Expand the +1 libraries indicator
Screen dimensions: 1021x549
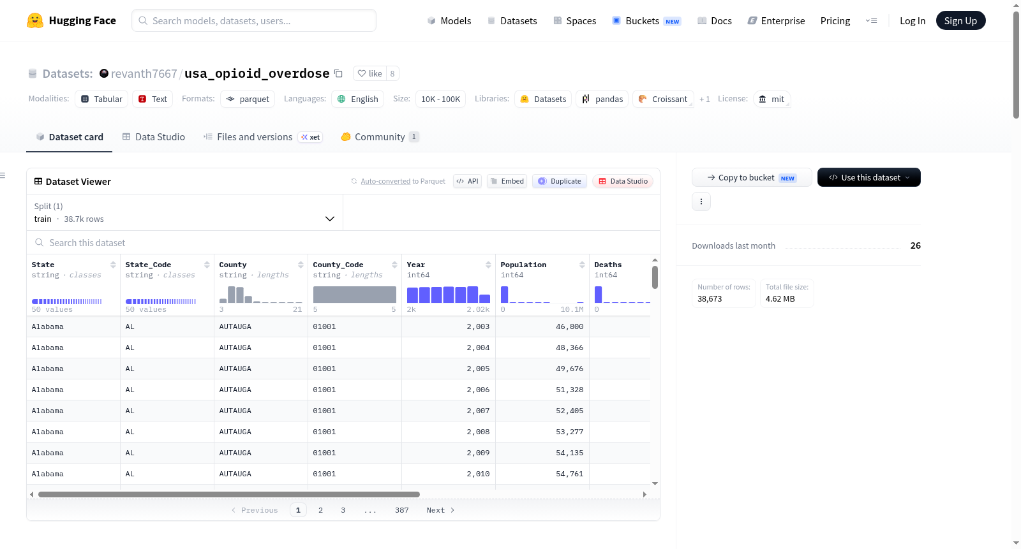(x=704, y=99)
